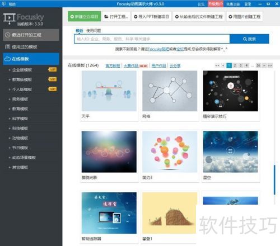Expand 节日模板 category
The height and width of the screenshot is (246, 280).
(20, 148)
